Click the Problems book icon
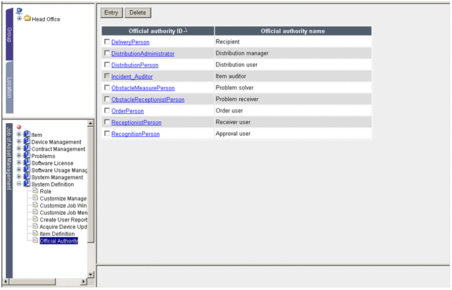452x290 pixels. click(x=27, y=156)
